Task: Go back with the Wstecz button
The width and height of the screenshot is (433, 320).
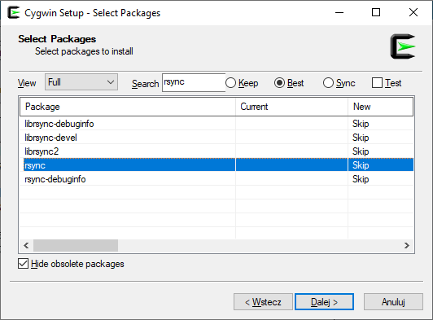Action: point(263,302)
